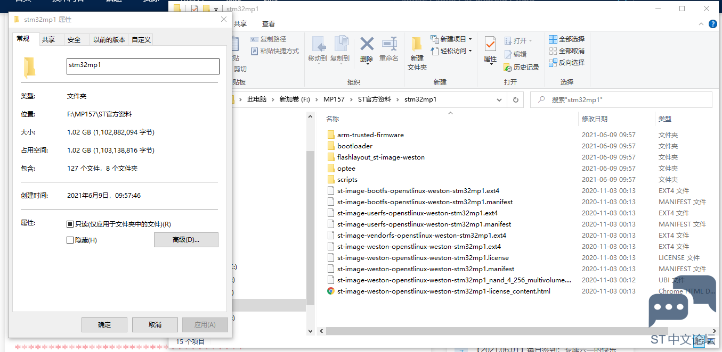Click the Cancel (取消) button
Viewport: 722px width, 352px height.
click(x=155, y=325)
